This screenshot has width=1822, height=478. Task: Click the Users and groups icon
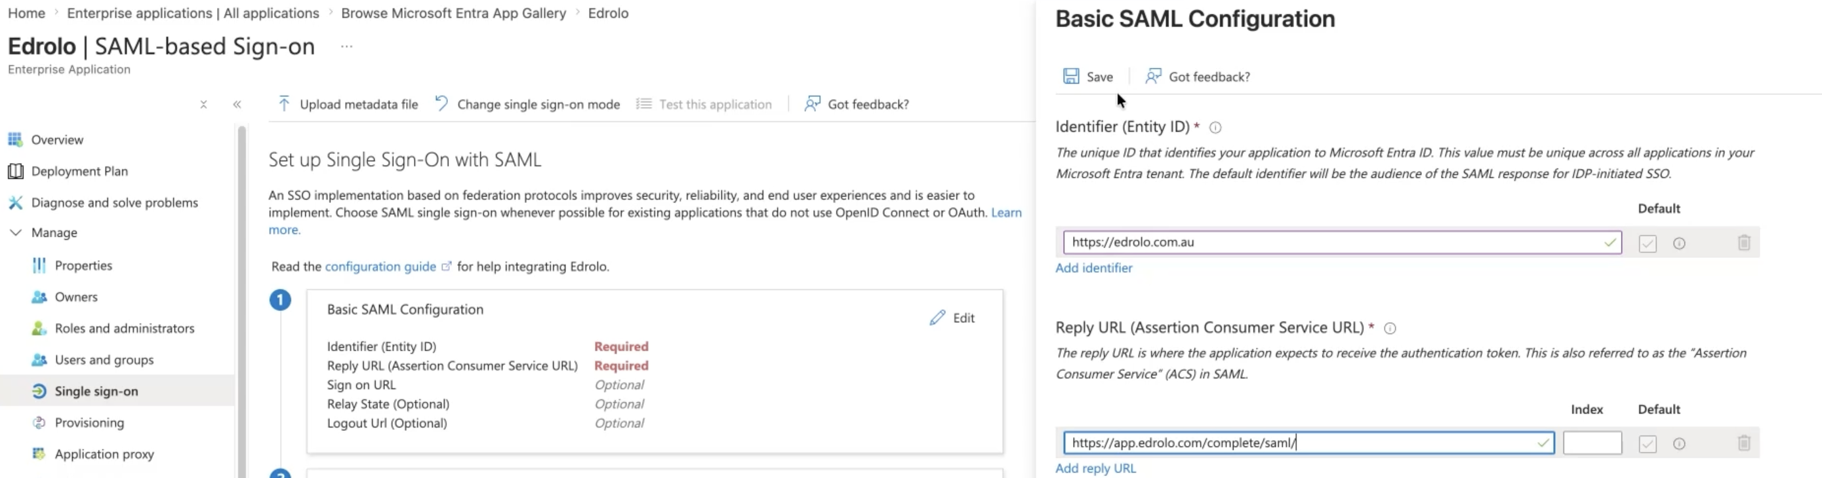pos(39,360)
